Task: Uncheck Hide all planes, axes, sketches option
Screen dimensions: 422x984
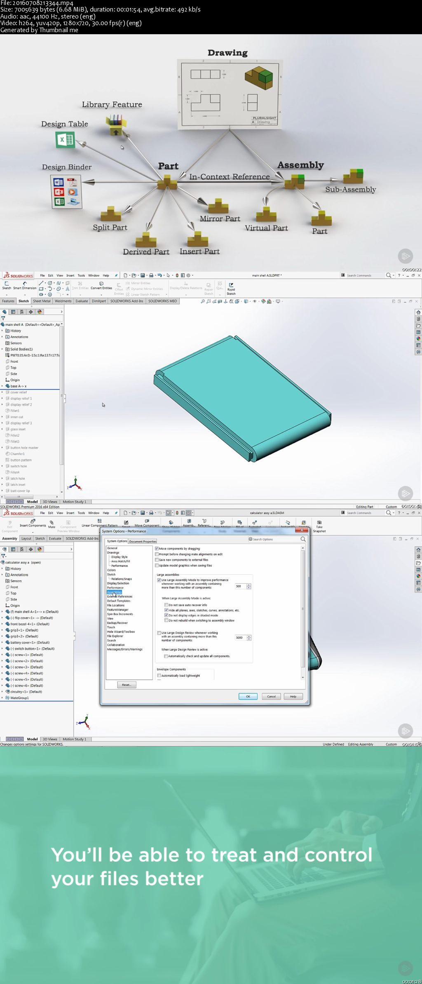Action: 166,610
